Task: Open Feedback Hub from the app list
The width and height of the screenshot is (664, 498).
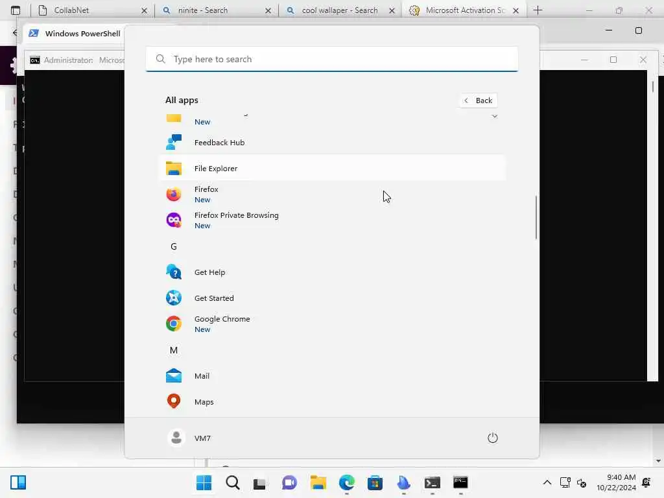Action: click(x=332, y=143)
